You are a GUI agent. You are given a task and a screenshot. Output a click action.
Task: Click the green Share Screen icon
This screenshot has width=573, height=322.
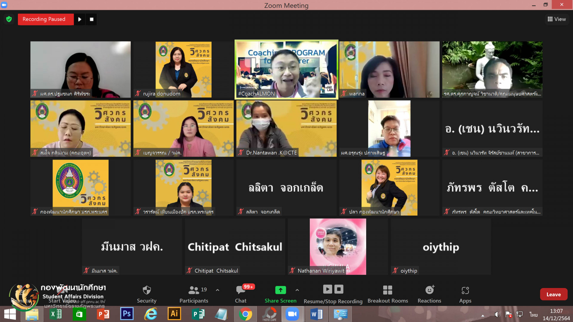pos(280,290)
